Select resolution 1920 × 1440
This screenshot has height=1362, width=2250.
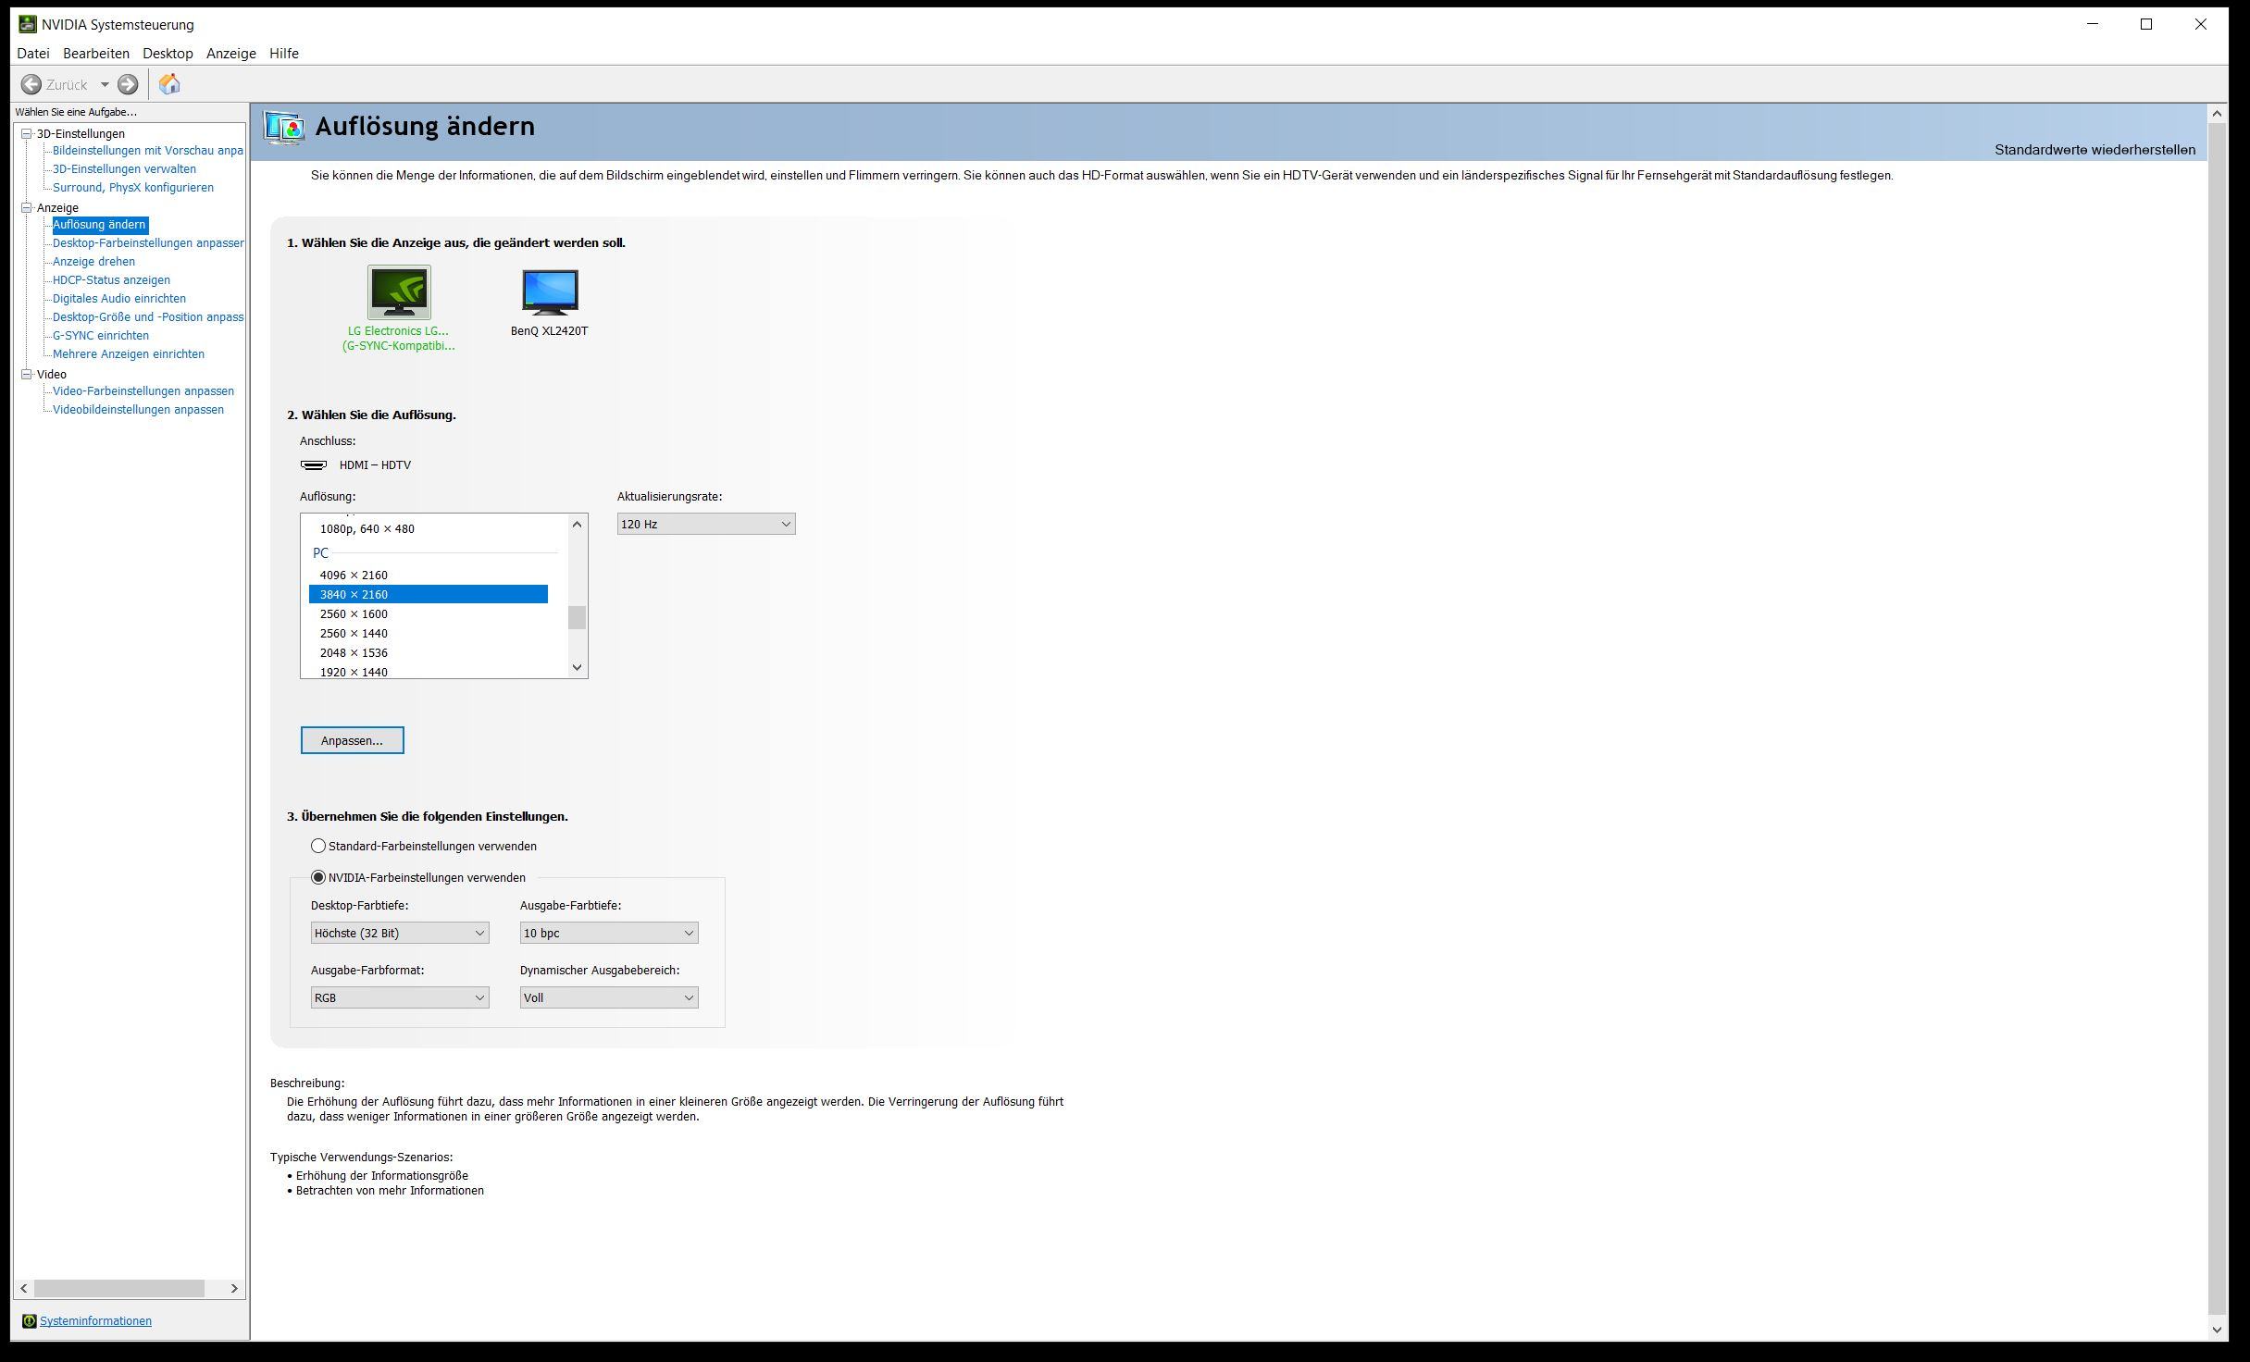coord(429,671)
